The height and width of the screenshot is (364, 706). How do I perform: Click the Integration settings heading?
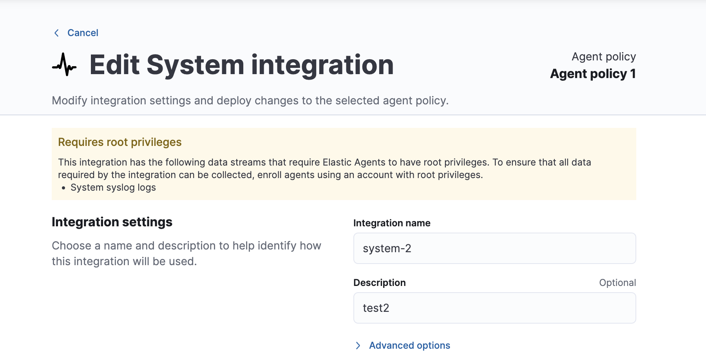pos(112,222)
